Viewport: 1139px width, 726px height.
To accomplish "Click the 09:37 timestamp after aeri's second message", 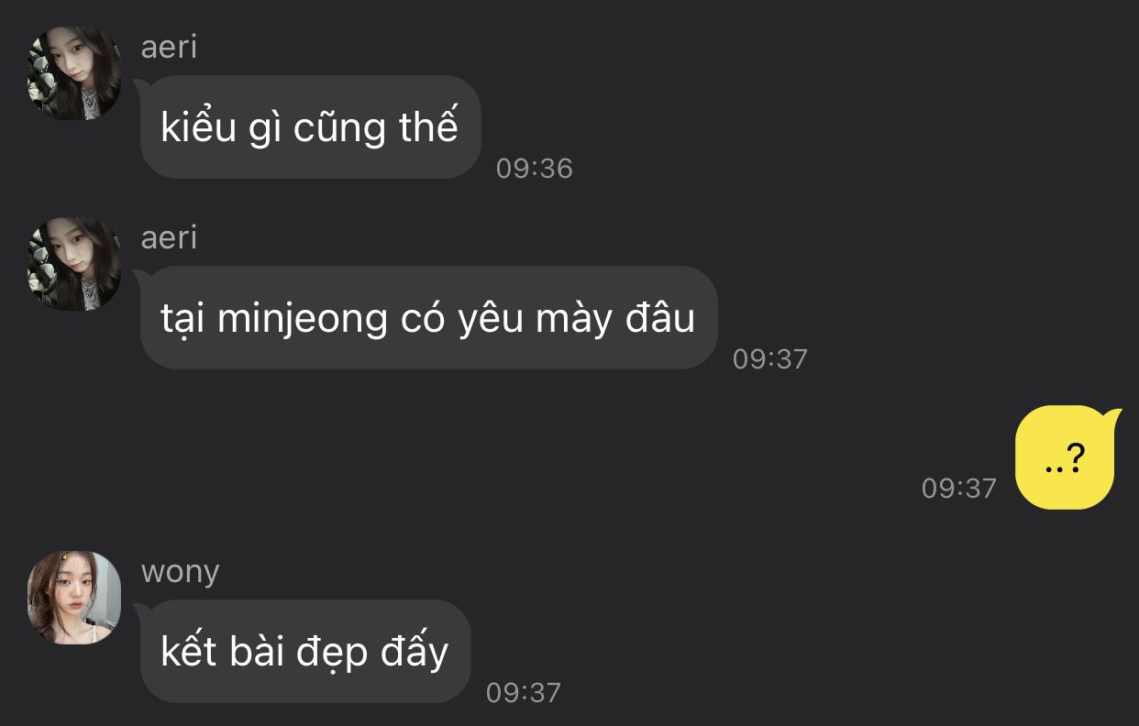I will (770, 358).
